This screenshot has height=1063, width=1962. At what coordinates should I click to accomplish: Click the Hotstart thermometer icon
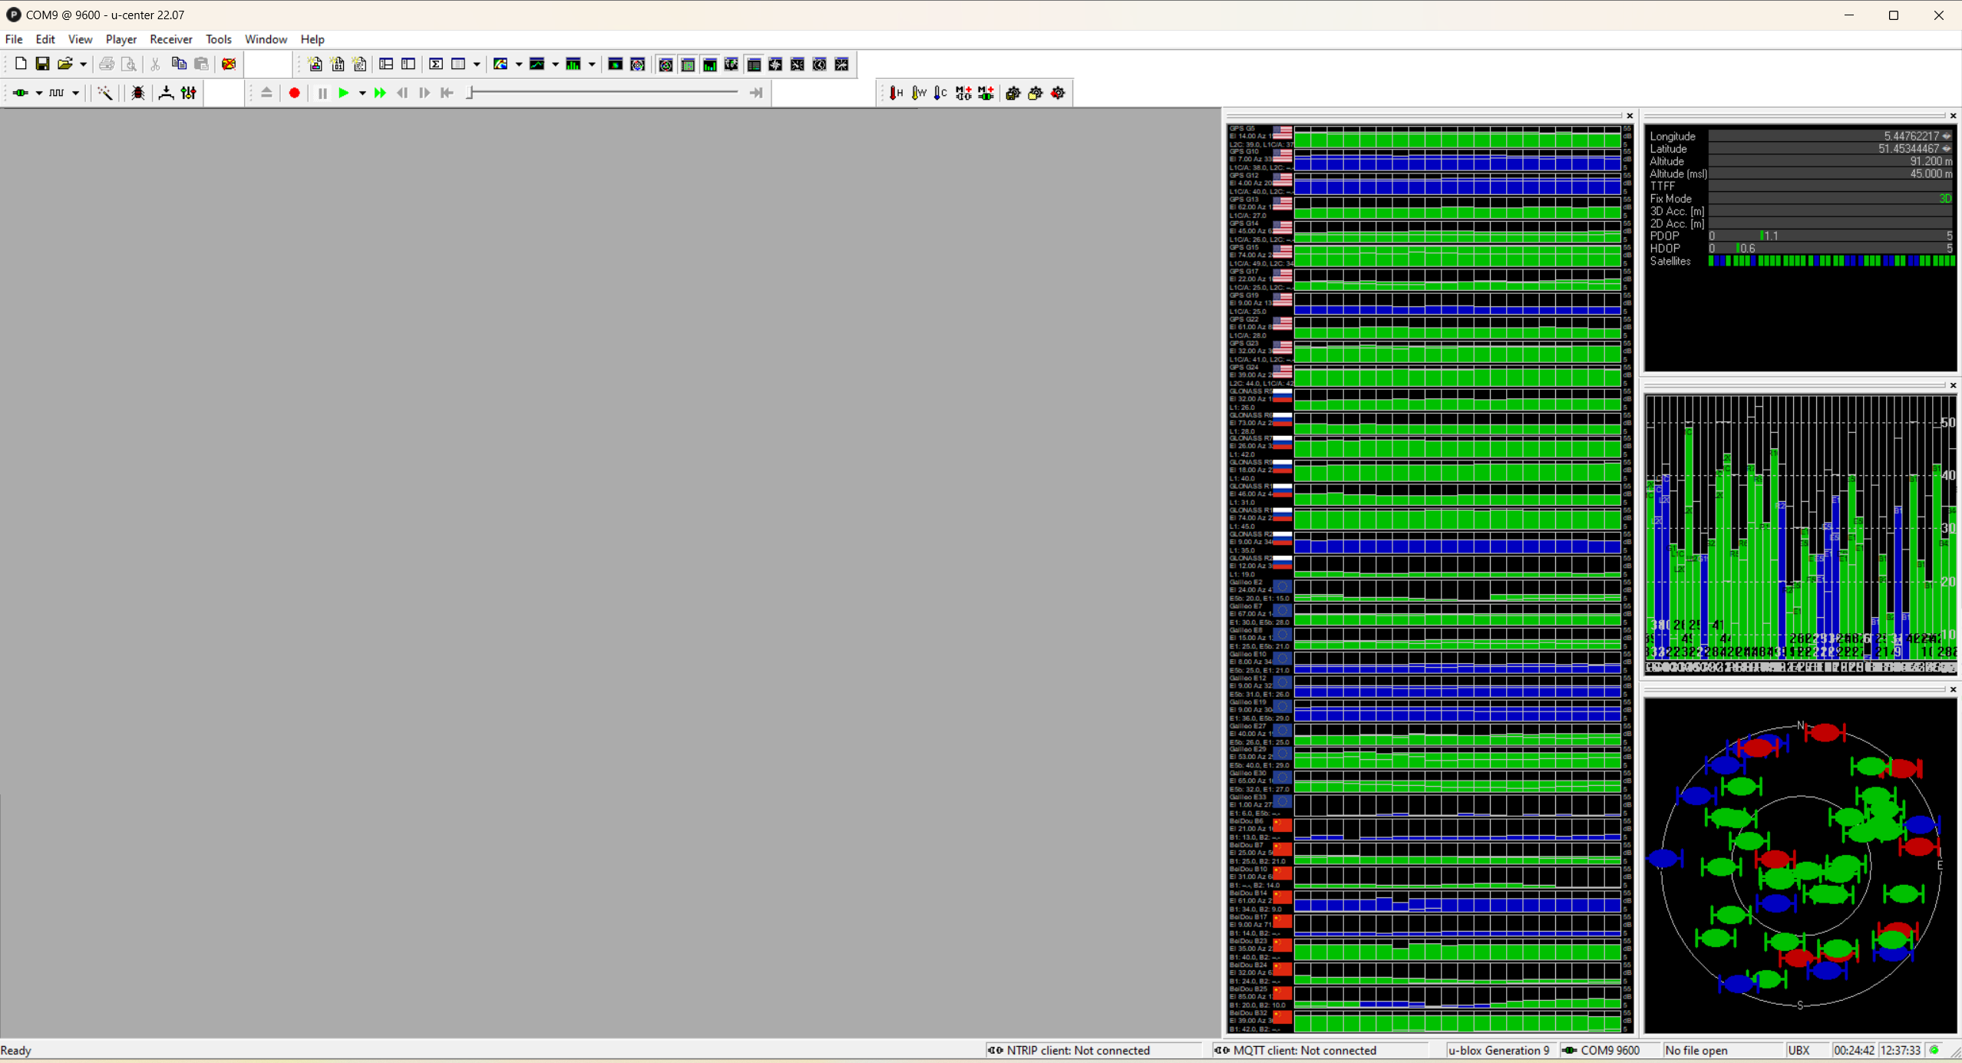click(896, 93)
